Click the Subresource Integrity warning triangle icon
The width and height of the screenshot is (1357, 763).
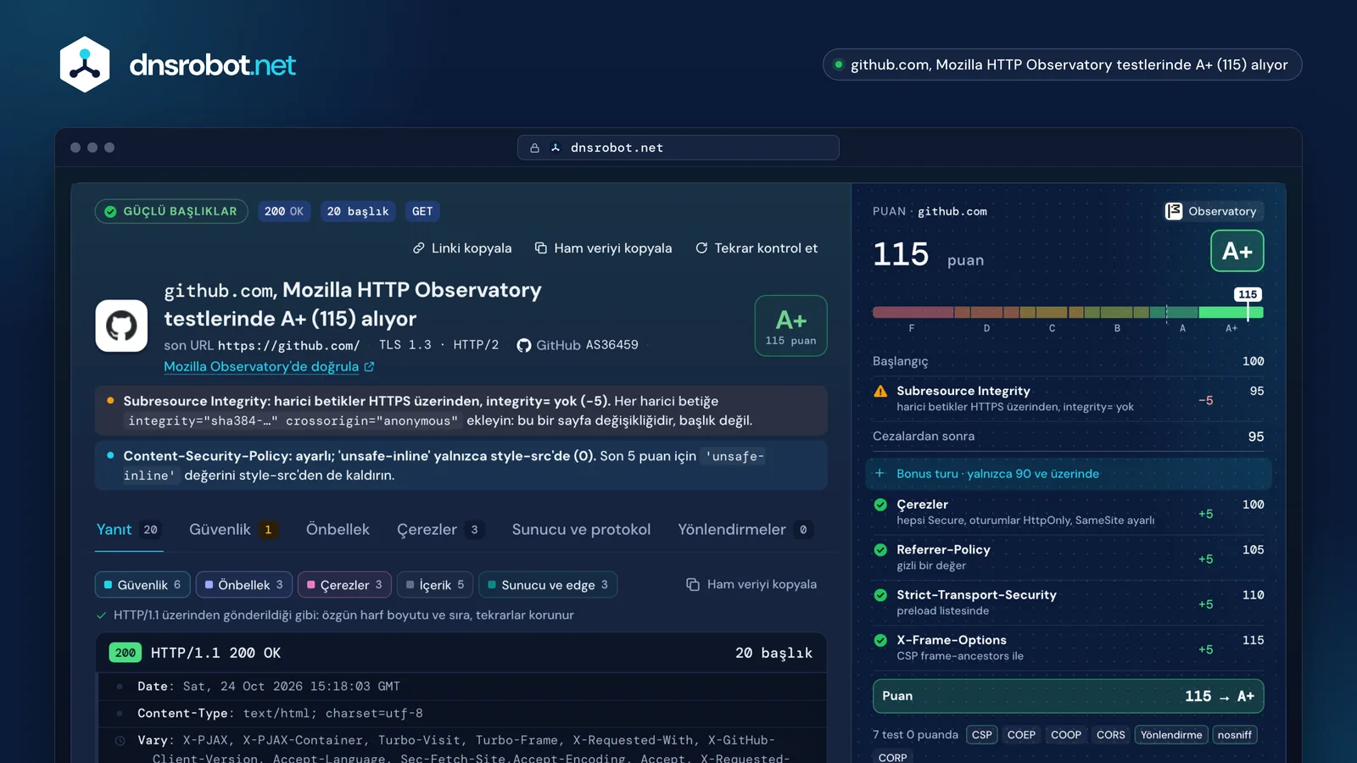click(880, 391)
